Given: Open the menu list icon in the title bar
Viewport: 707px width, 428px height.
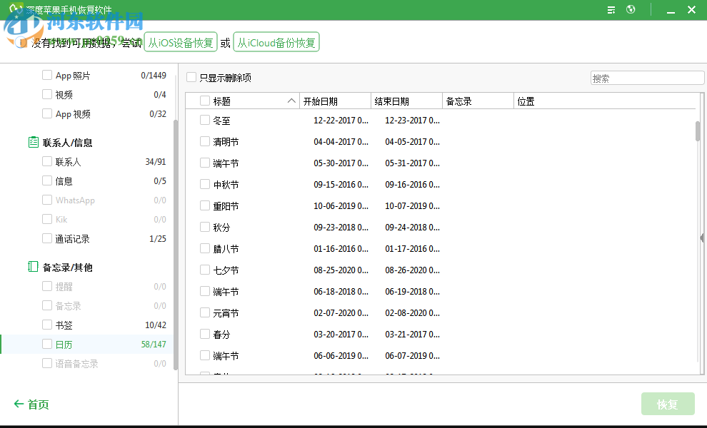Looking at the screenshot, I should 611,9.
